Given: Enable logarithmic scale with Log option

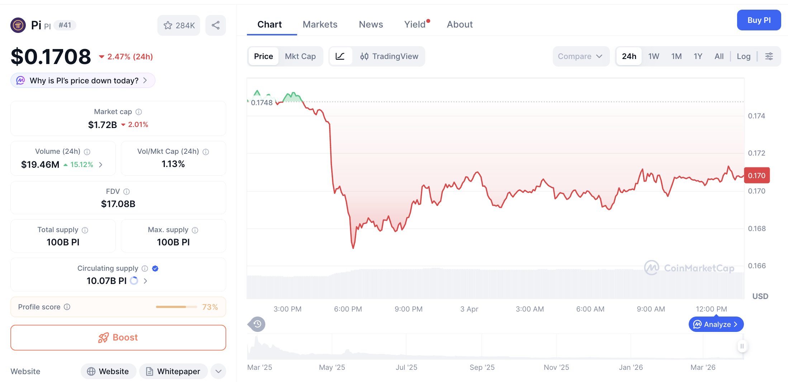Looking at the screenshot, I should pos(744,56).
